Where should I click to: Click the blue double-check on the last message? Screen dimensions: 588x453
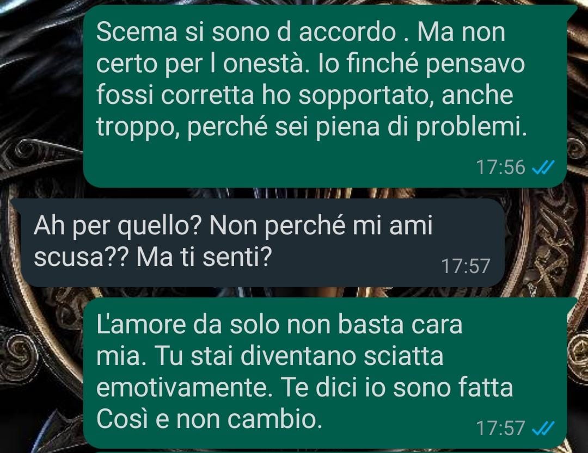click(x=543, y=429)
